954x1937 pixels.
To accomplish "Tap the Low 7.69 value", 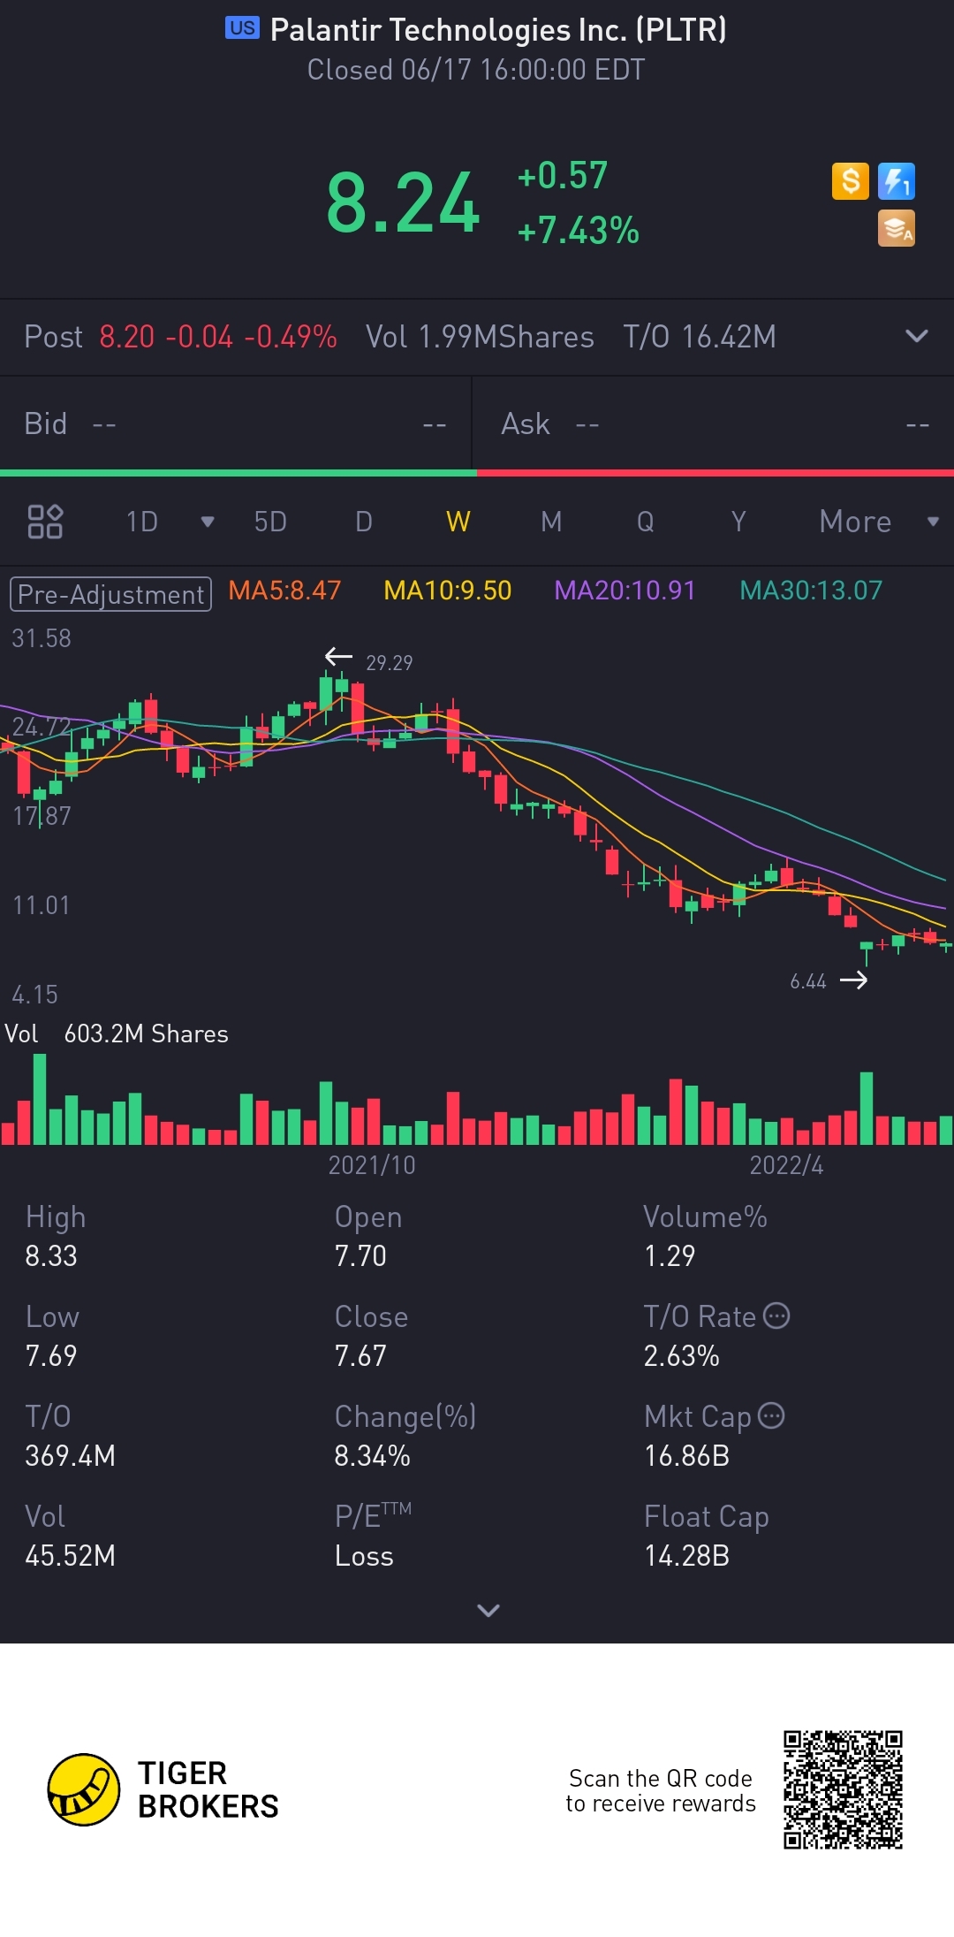I will coord(51,1355).
